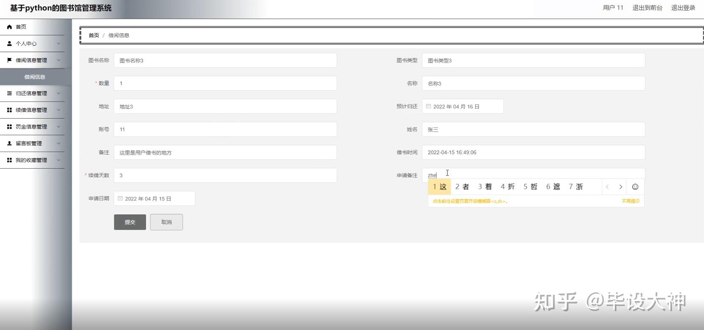Focus the 名称 input field
The width and height of the screenshot is (704, 330).
pos(533,83)
